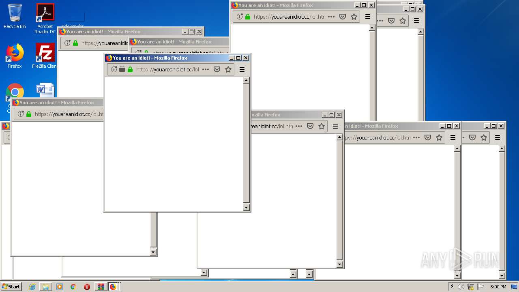Viewport: 519px width, 292px height.
Task: Open hamburger menu in the rightmost edge Firefox window
Action: coord(498,137)
